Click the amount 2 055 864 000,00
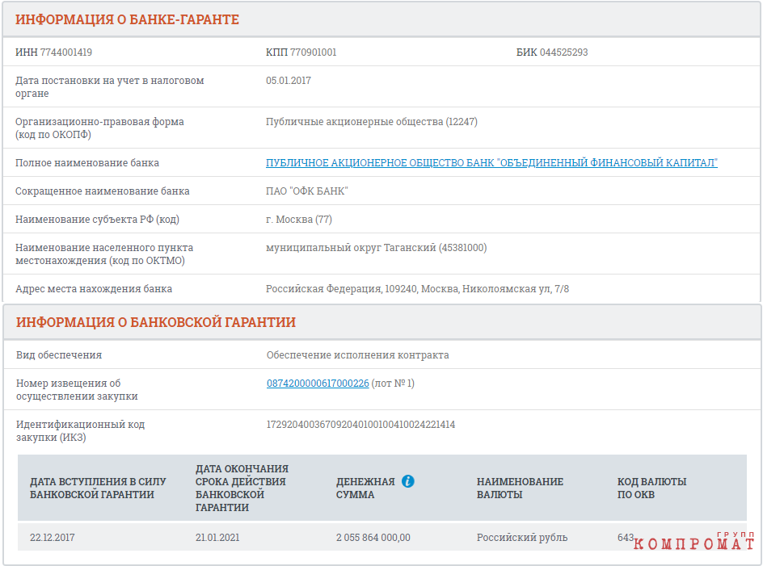Image resolution: width=763 pixels, height=566 pixels. (x=373, y=537)
